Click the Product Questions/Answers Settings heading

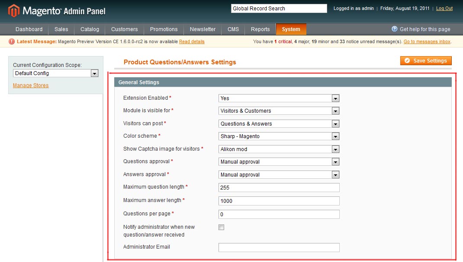(180, 62)
